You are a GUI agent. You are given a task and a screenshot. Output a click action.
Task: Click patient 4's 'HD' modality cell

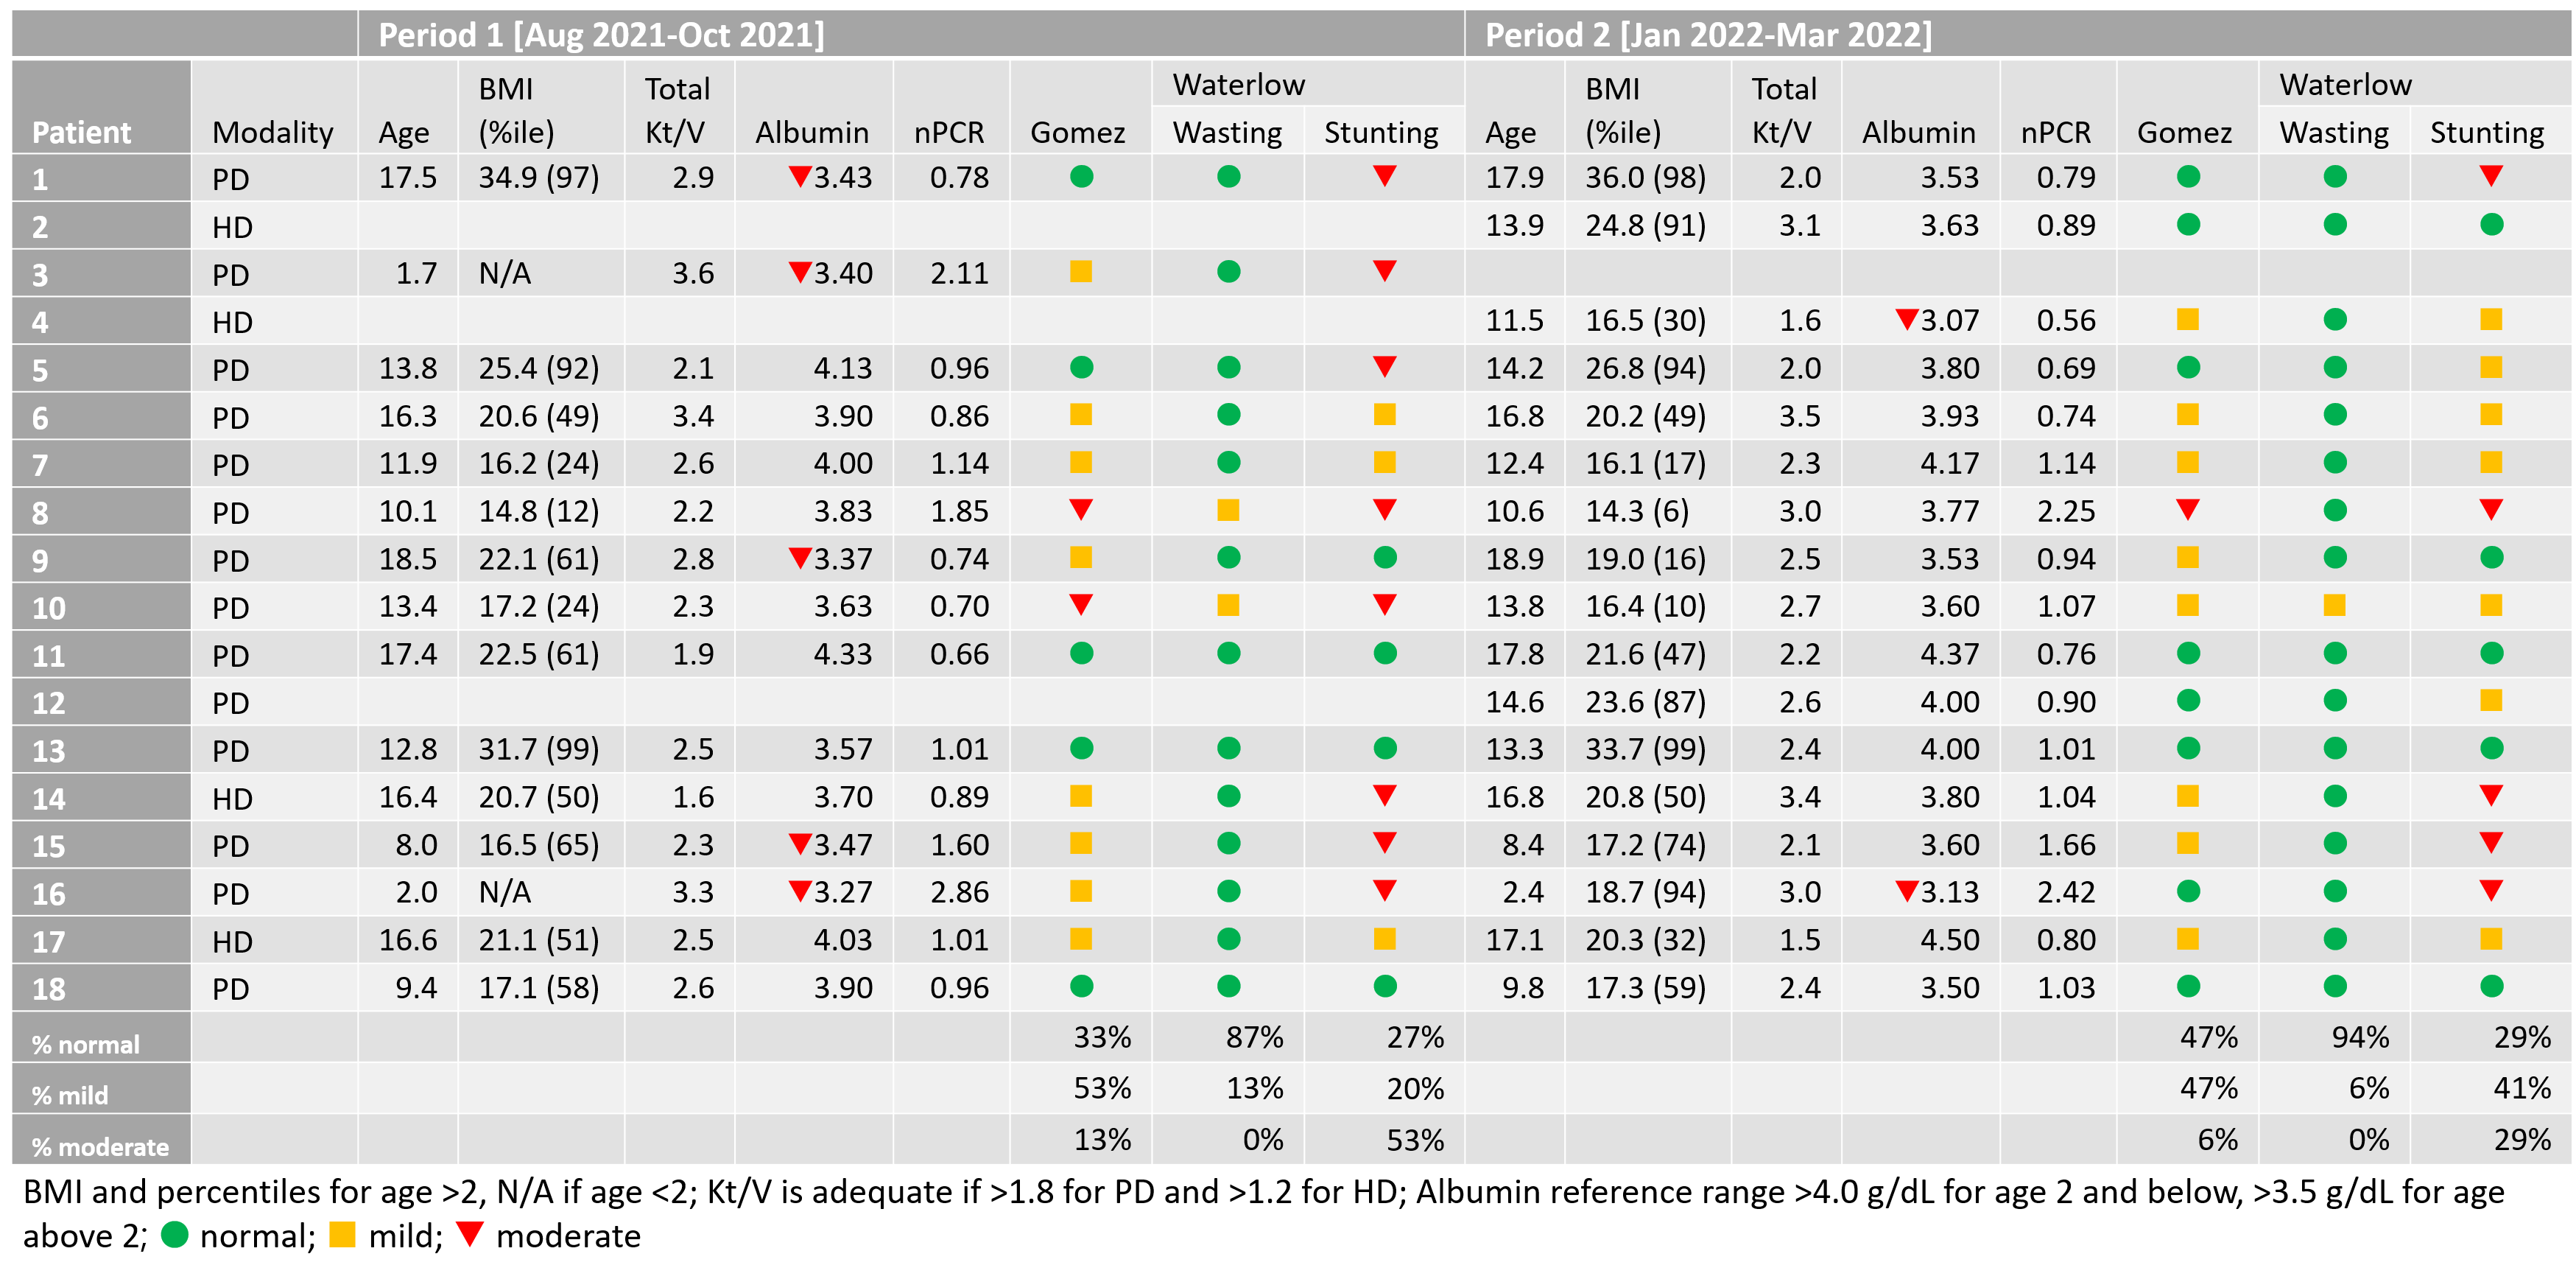tap(232, 322)
